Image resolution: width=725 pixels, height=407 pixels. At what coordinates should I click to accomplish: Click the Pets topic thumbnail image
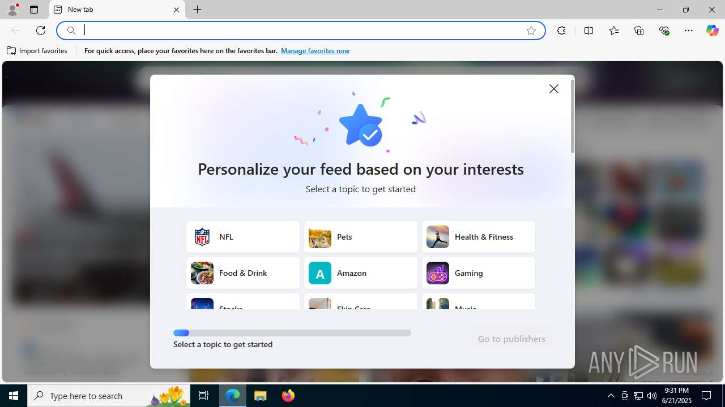coord(320,237)
